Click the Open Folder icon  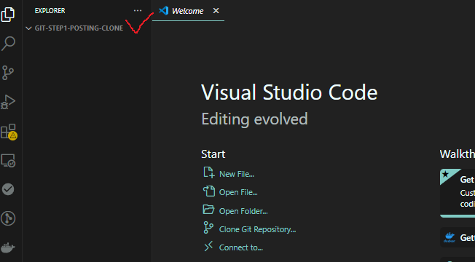click(208, 210)
